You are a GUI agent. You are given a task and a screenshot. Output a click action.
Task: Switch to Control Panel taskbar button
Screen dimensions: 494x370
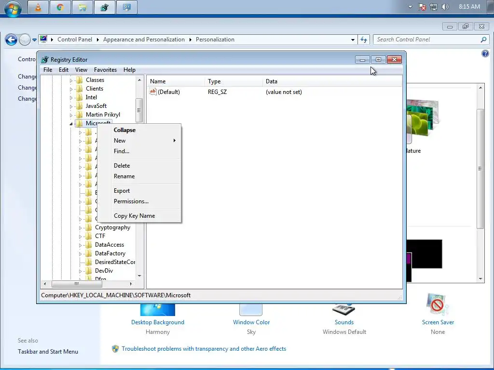point(127,7)
